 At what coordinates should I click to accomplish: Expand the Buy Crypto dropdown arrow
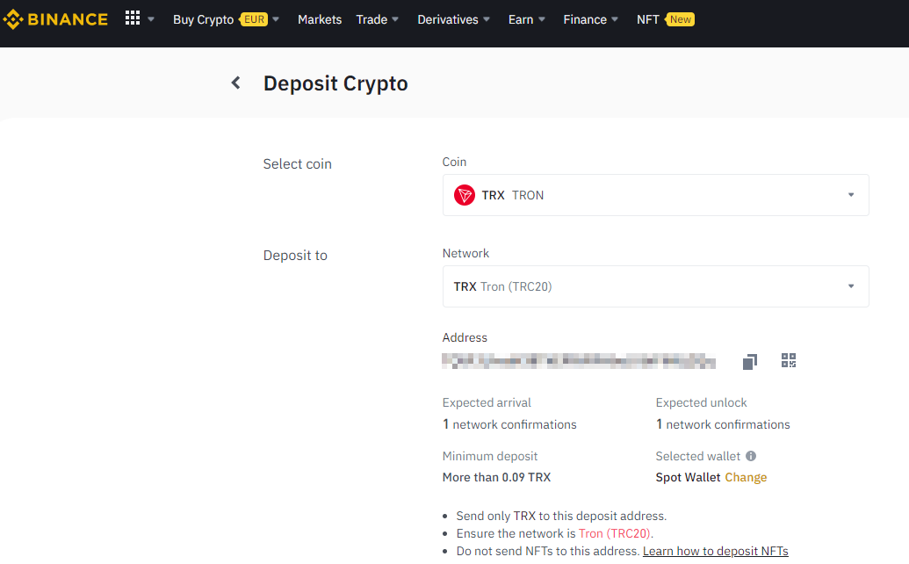click(276, 19)
